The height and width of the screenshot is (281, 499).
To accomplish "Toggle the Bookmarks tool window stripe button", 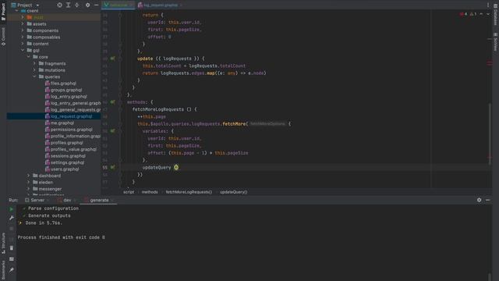I will click(3, 270).
